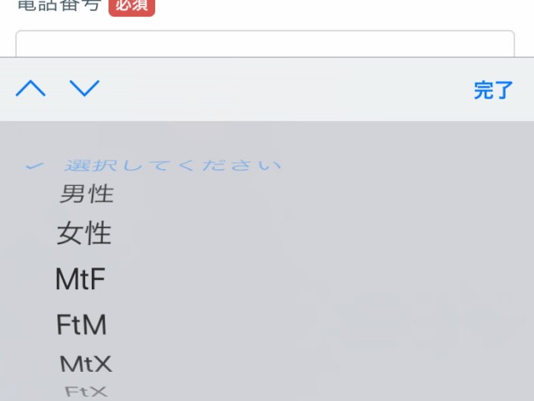Choose the 選択してください placeholder option
534x401 pixels.
pyautogui.click(x=173, y=165)
